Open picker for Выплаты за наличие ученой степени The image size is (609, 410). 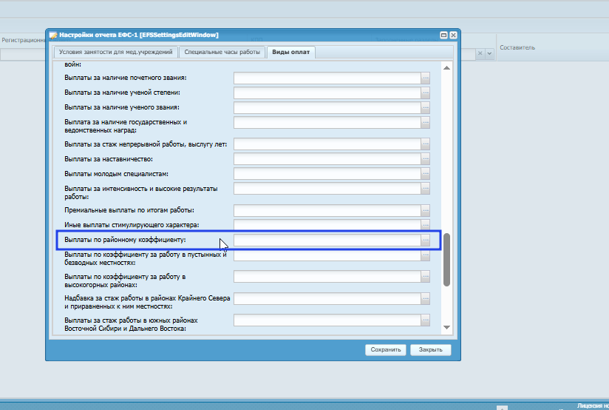[426, 93]
